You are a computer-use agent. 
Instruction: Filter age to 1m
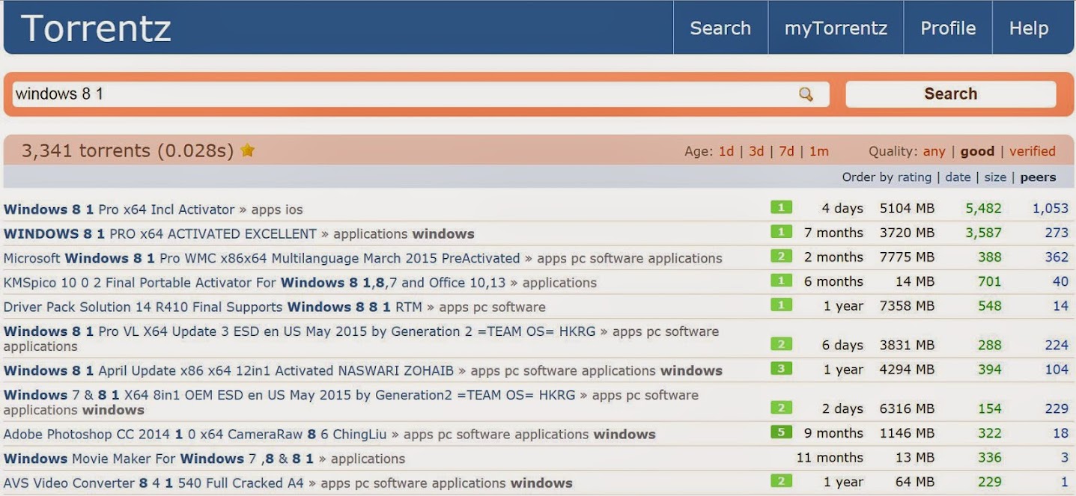[x=819, y=151]
